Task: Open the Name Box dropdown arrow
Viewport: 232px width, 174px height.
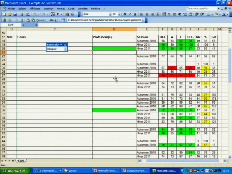Action: pos(23,25)
